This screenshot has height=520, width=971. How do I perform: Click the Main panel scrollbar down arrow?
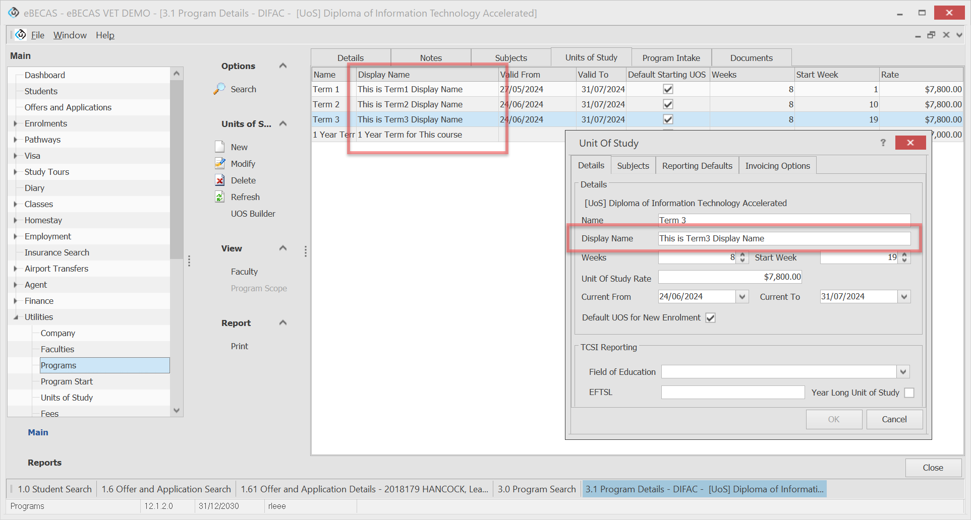[x=177, y=410]
